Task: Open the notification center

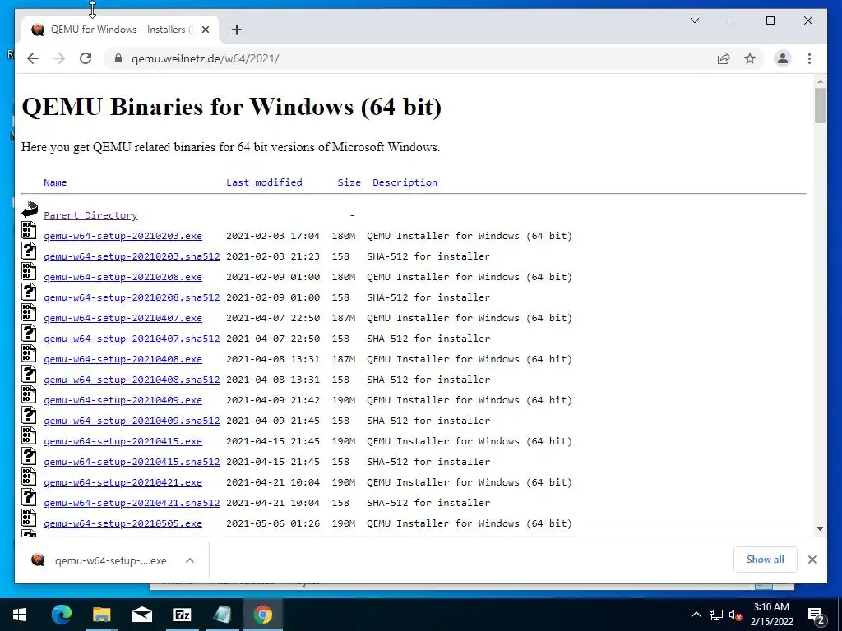Action: coord(816,615)
